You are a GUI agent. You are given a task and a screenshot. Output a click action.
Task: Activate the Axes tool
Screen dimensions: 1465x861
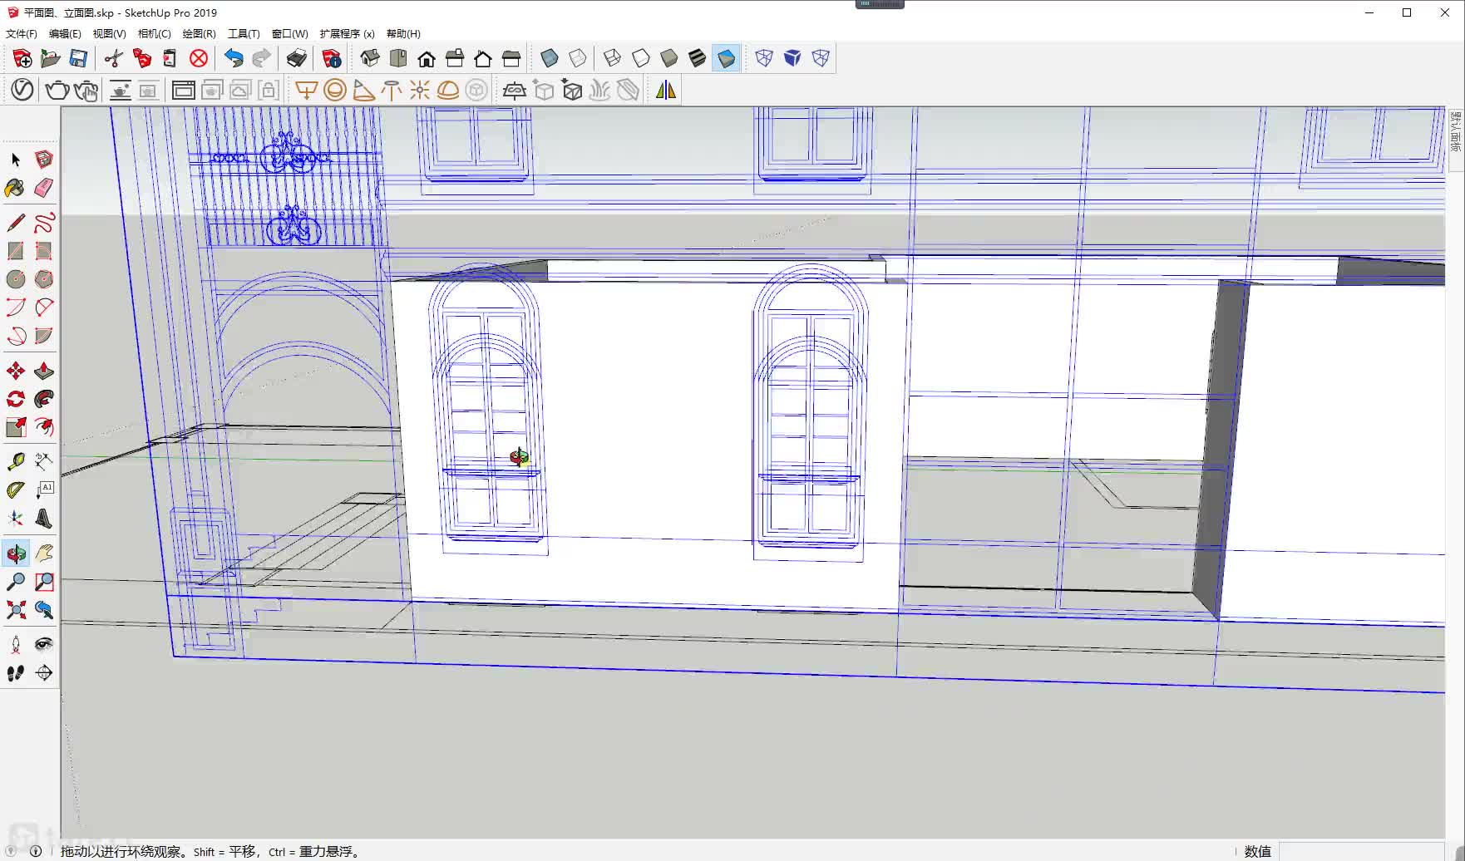16,519
